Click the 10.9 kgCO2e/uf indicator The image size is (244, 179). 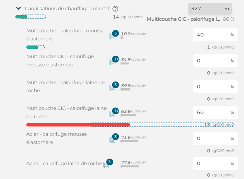126,34
